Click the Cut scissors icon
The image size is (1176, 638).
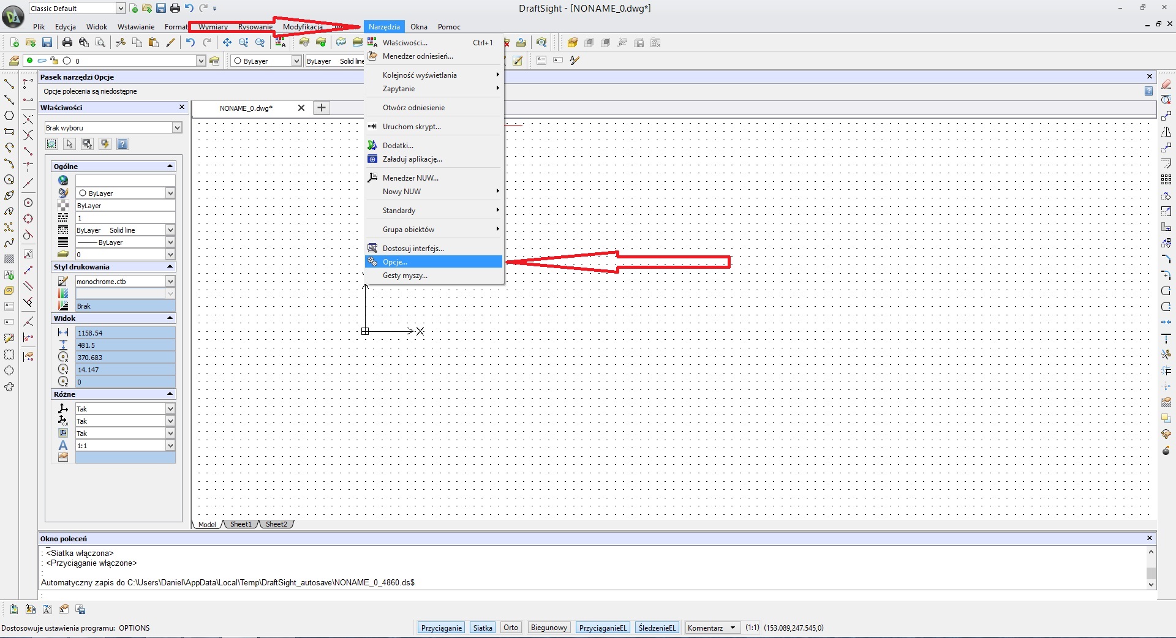(x=121, y=42)
